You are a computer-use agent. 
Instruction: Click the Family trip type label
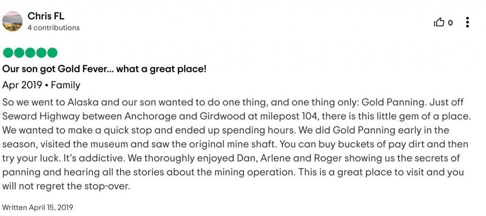point(65,85)
